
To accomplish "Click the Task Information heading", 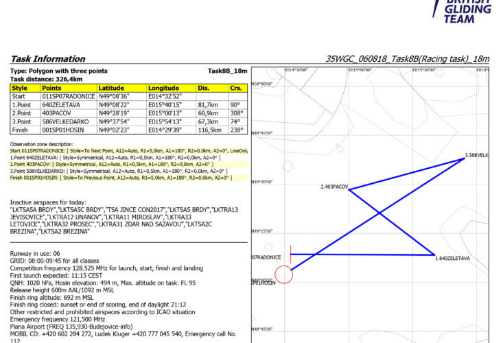I will [48, 59].
